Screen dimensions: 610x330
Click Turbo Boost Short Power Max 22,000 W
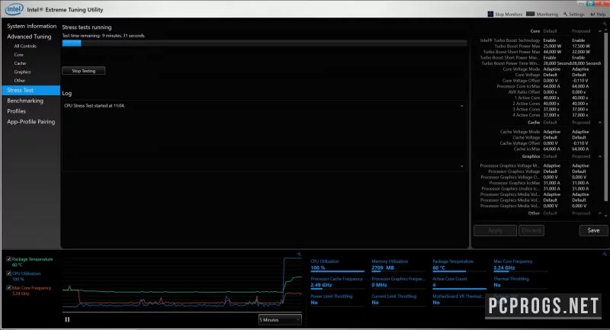coord(581,52)
